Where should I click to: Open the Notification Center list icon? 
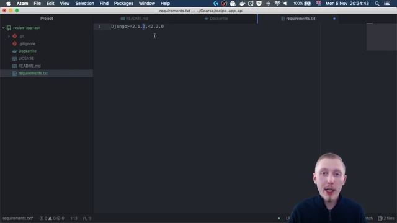point(387,3)
